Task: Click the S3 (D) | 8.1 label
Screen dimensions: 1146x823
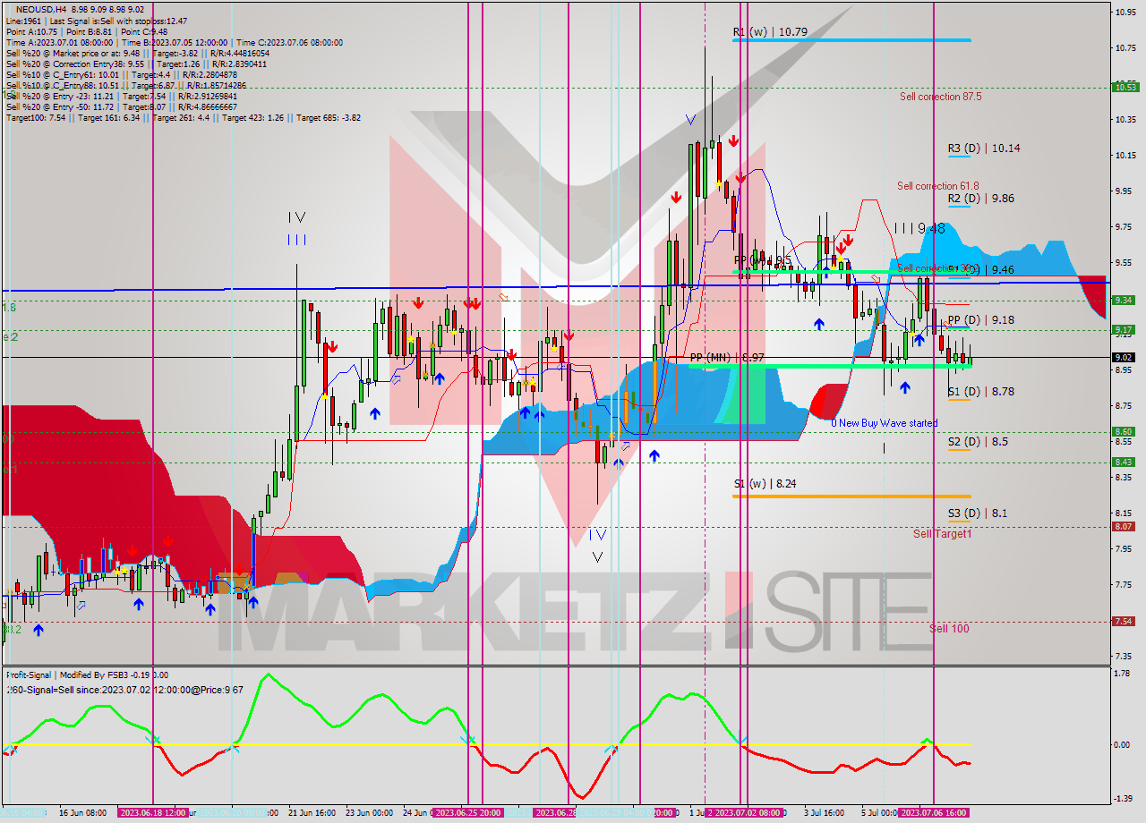Action: [978, 513]
